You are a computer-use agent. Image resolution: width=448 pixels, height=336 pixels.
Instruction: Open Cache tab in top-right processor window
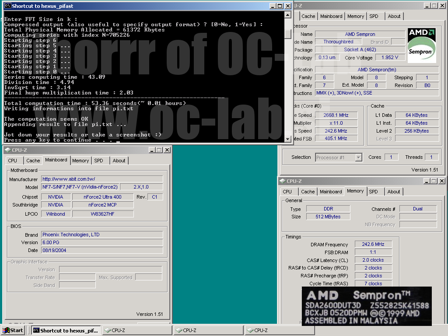click(308, 16)
